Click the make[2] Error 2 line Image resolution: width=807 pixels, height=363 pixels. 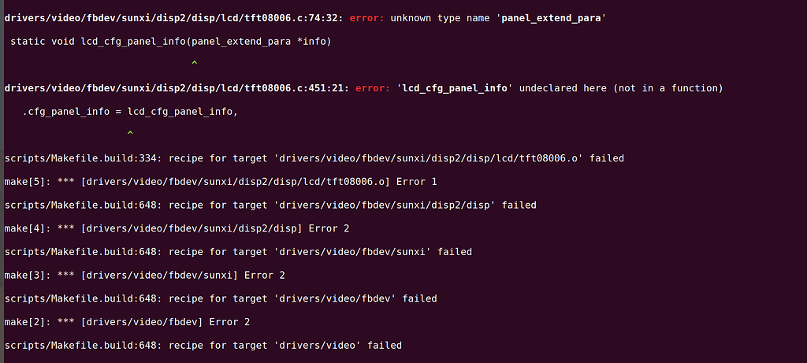(127, 322)
